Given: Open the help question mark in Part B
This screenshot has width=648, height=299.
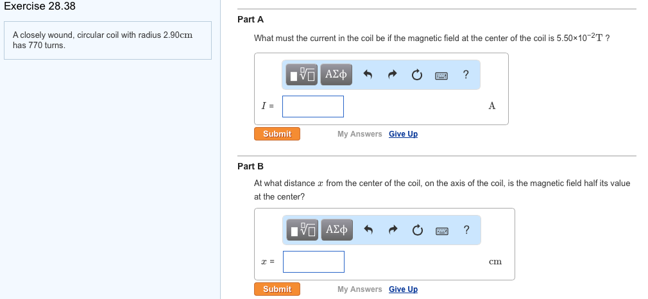Looking at the screenshot, I should point(466,230).
